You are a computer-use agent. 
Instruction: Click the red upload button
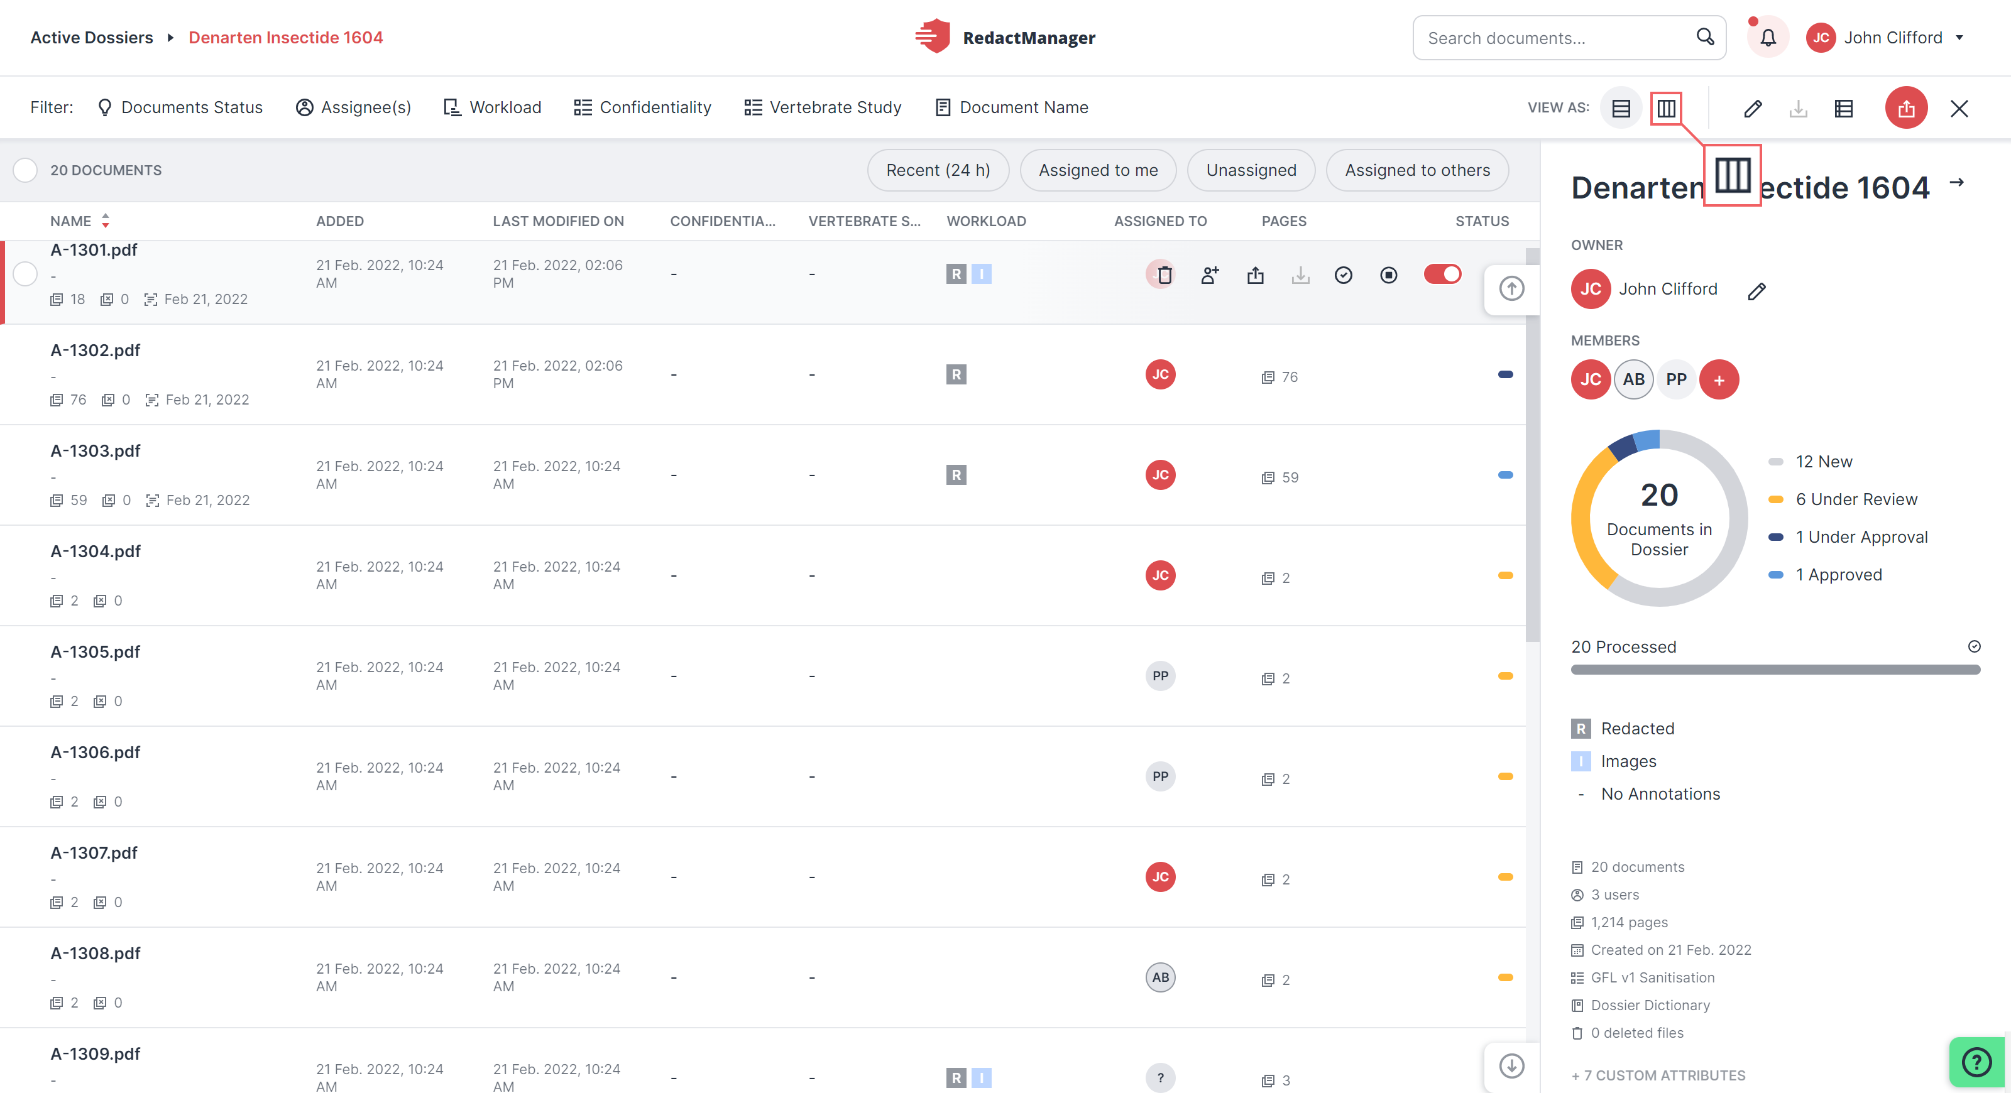[1905, 107]
